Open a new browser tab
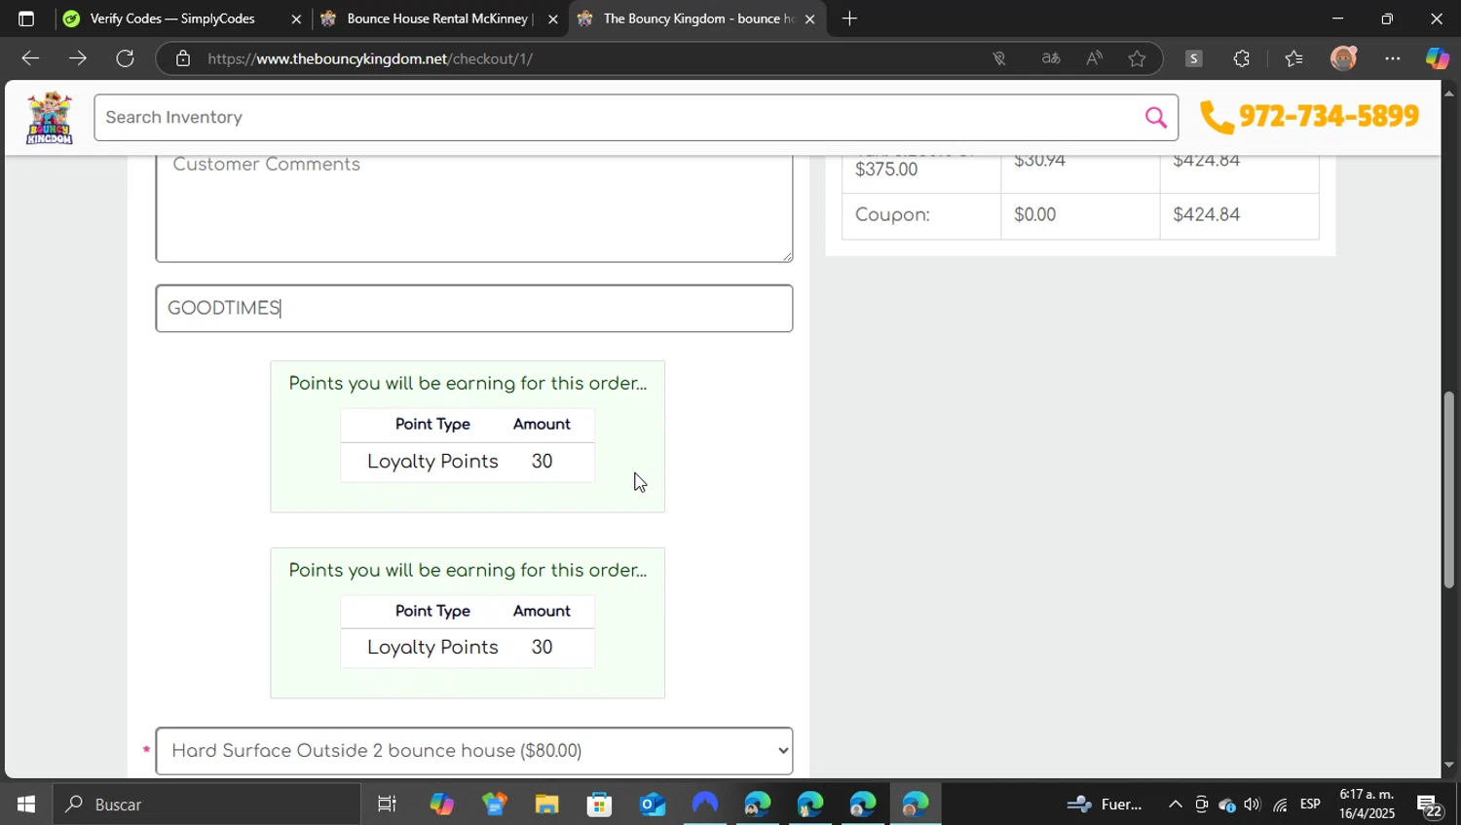This screenshot has height=825, width=1461. [x=849, y=19]
